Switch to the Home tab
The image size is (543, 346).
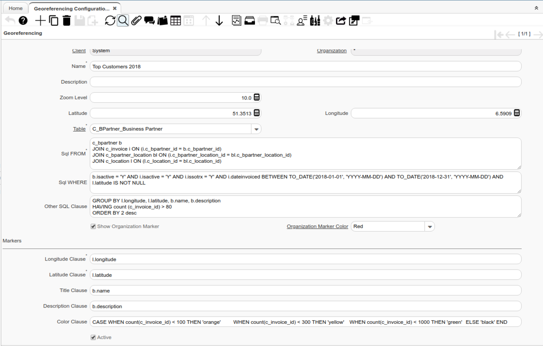click(15, 8)
